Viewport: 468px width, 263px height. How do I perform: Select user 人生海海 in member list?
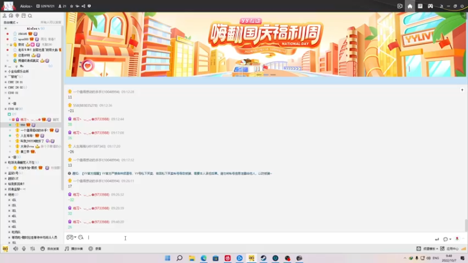[27, 136]
